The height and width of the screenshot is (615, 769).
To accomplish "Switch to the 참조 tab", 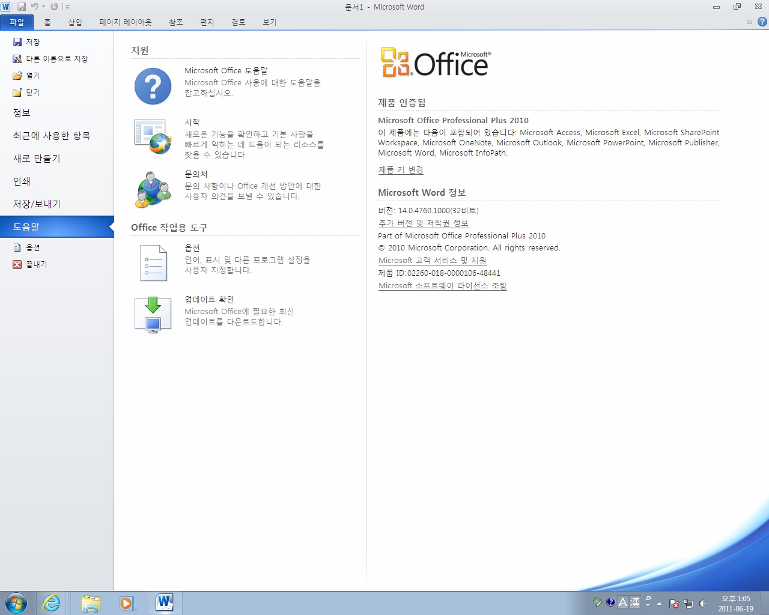I will 176,22.
